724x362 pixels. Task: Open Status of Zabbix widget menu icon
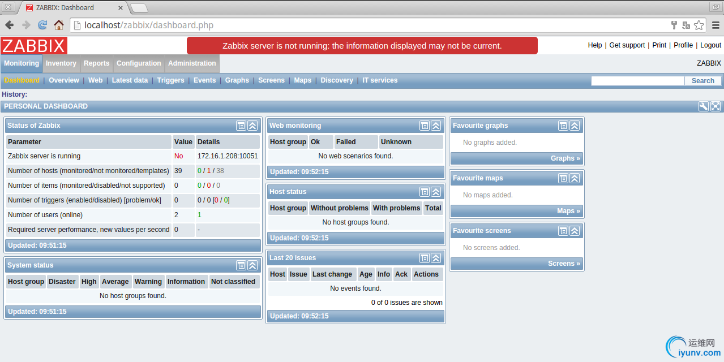click(x=241, y=126)
